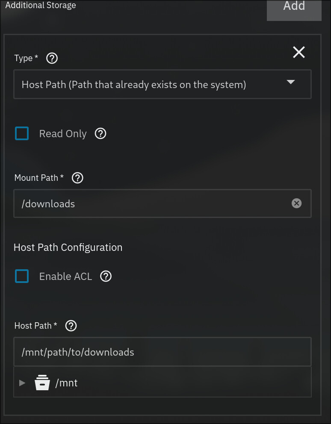
Task: Select the /mnt entry in the path browser
Action: click(67, 383)
